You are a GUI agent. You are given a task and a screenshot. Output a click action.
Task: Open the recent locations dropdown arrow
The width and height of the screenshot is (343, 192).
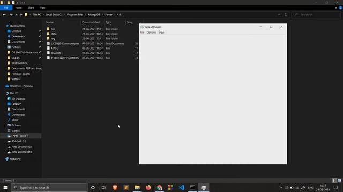[17, 15]
